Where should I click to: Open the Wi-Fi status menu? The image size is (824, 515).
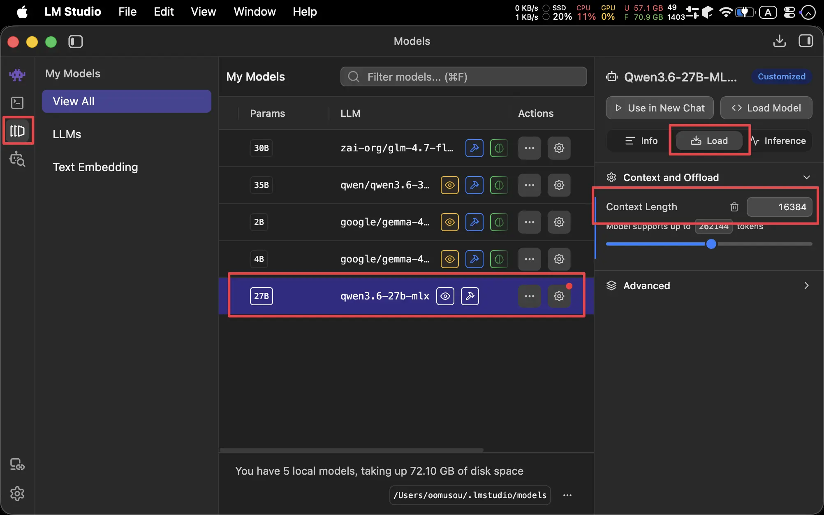[x=726, y=12]
